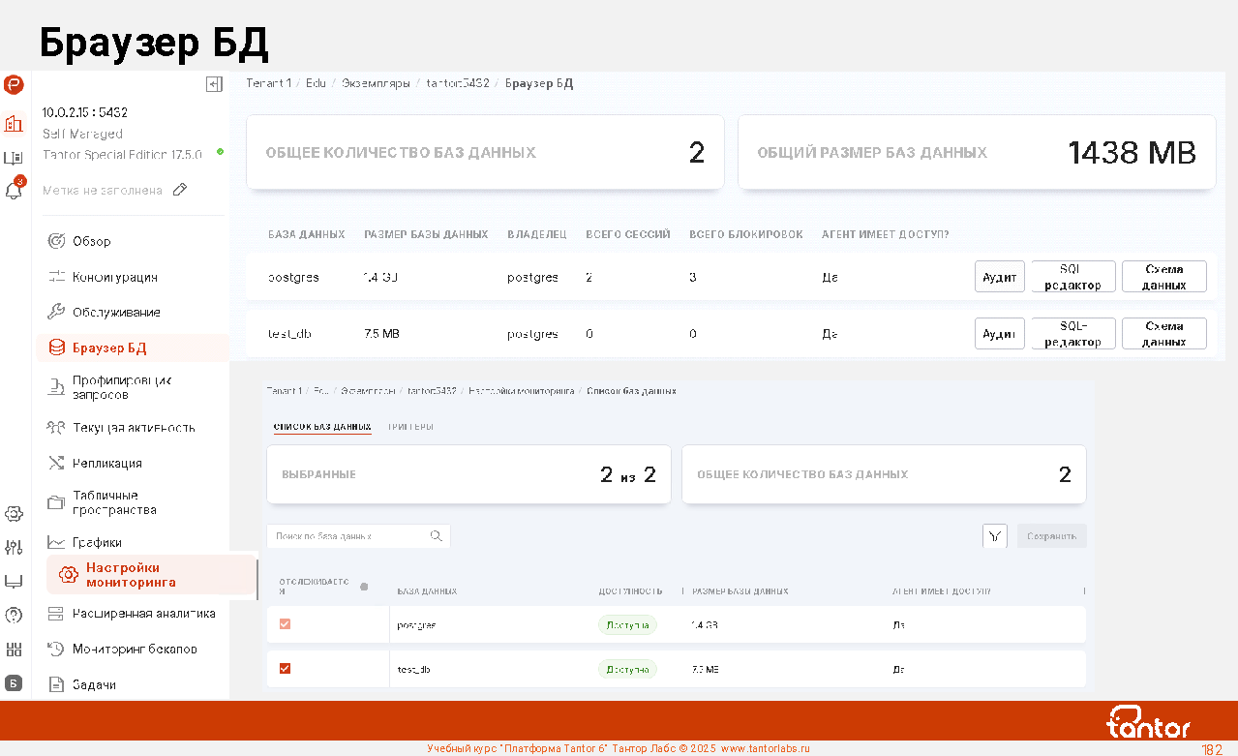Image resolution: width=1238 pixels, height=756 pixels.
Task: Click Аудит button for the postgres database
Action: click(999, 277)
